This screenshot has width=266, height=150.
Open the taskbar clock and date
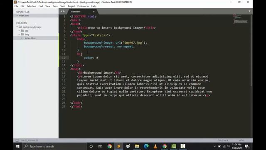pos(237,146)
